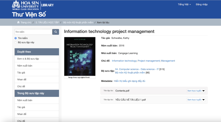Image resolution: width=221 pixels, height=122 pixels.
Task: Click the magnifying glass search button
Action: tap(56, 32)
